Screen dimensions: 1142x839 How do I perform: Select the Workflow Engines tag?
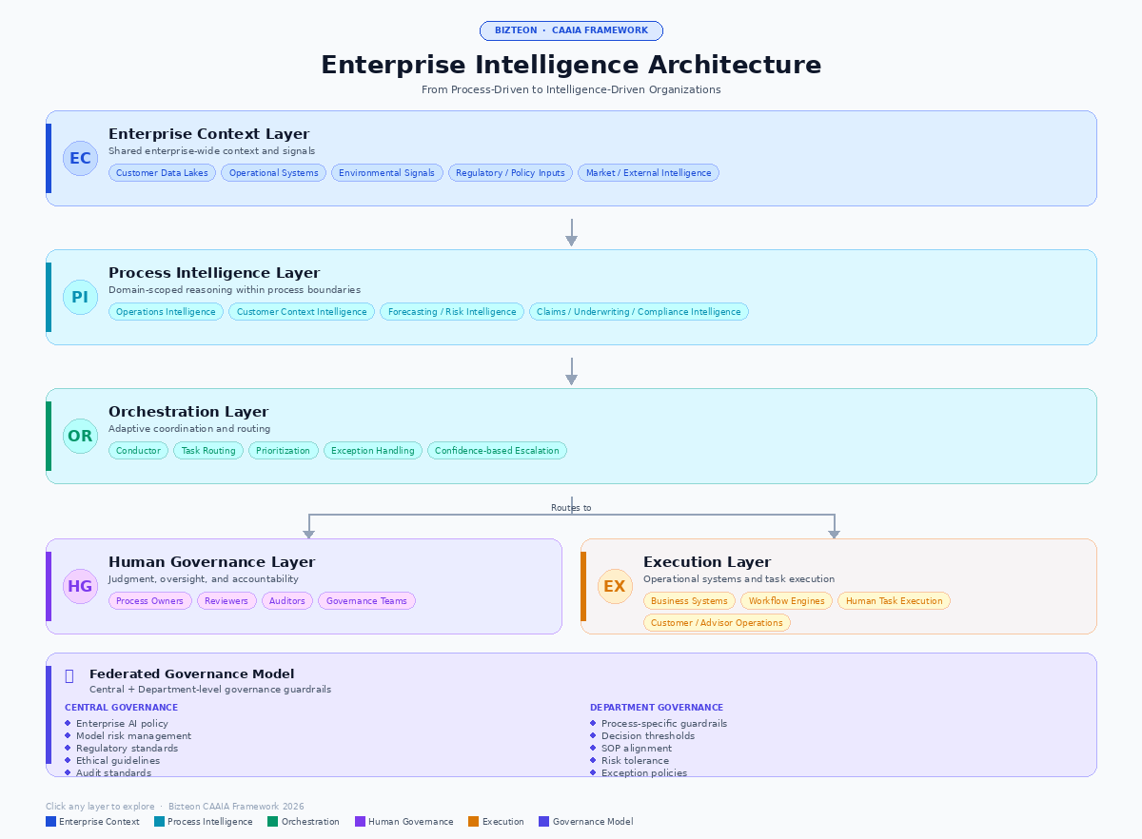pos(786,601)
